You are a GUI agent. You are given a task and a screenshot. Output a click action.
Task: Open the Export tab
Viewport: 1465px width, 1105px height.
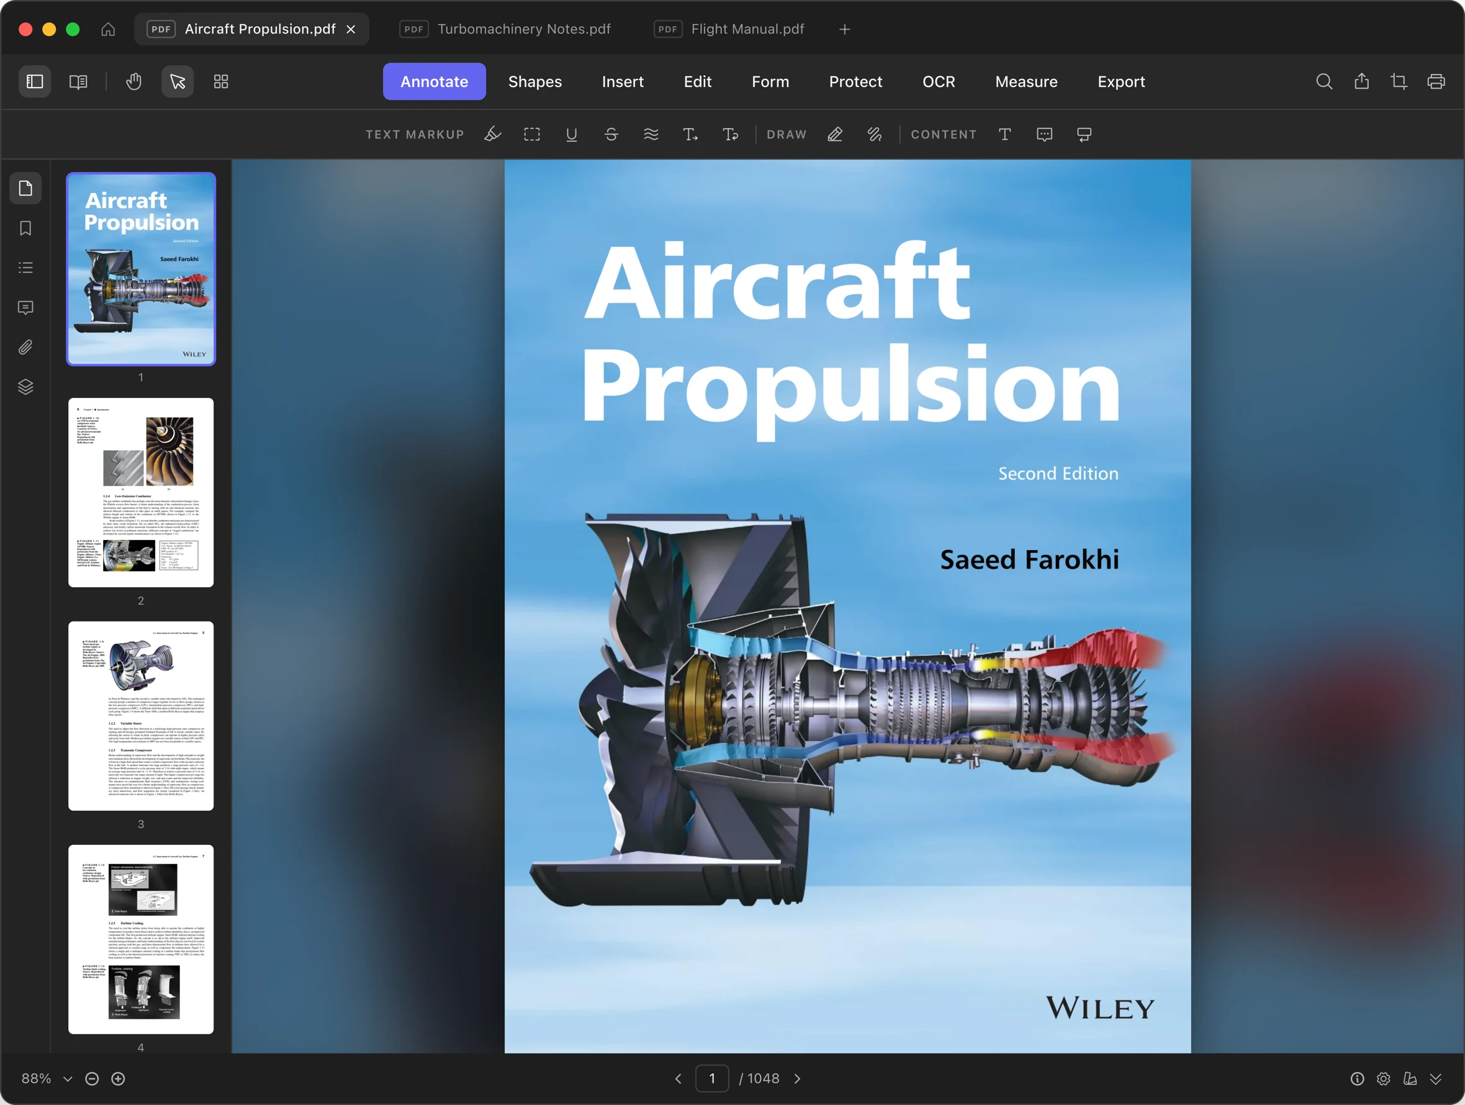pos(1121,81)
